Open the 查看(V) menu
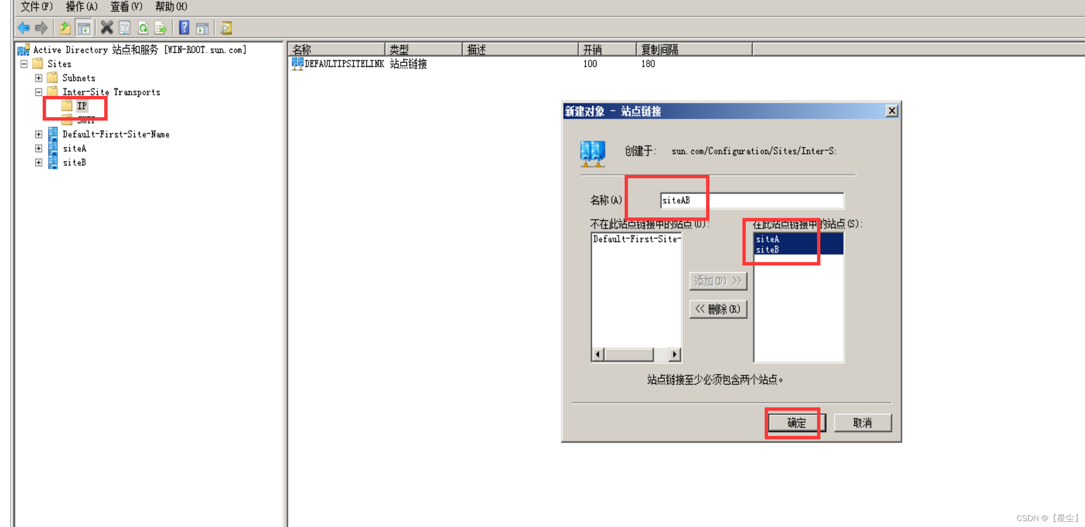 126,7
